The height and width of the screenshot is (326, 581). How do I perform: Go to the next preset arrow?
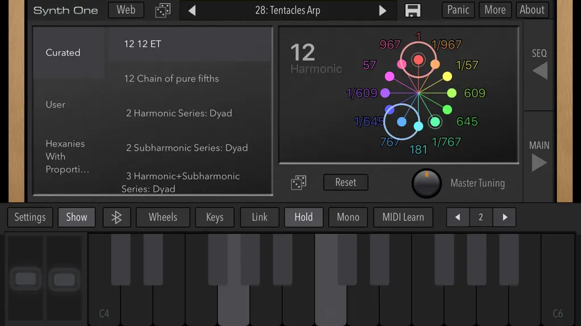[383, 10]
